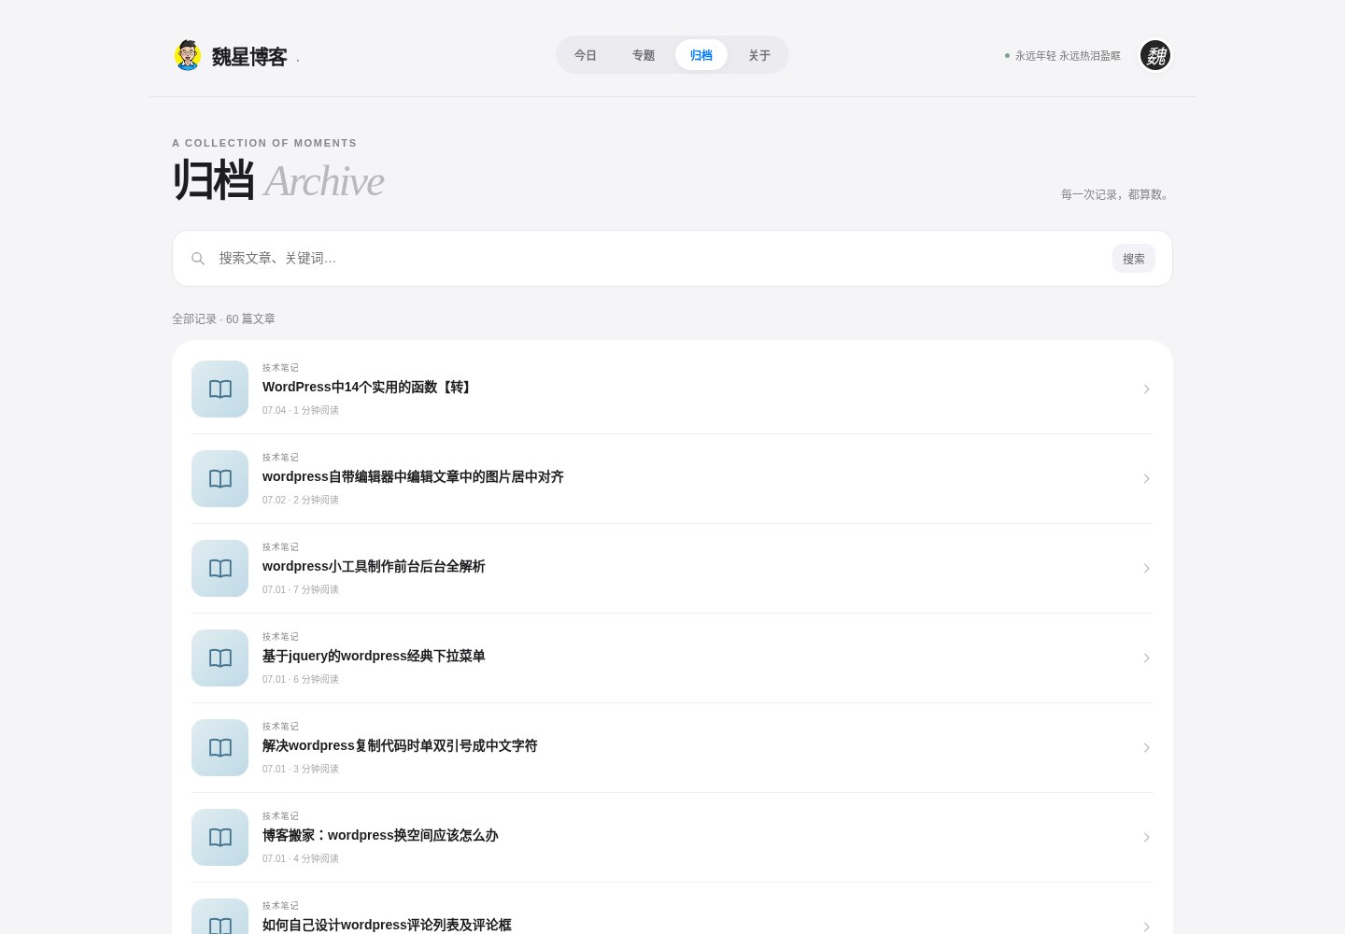Click book icon beside 解决wordpress复制代码 article
Image resolution: width=1345 pixels, height=934 pixels.
220,747
